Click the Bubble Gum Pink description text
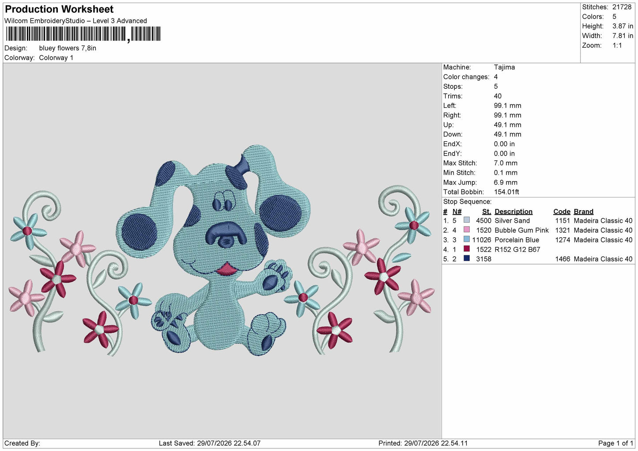This screenshot has height=451, width=638. (x=521, y=231)
